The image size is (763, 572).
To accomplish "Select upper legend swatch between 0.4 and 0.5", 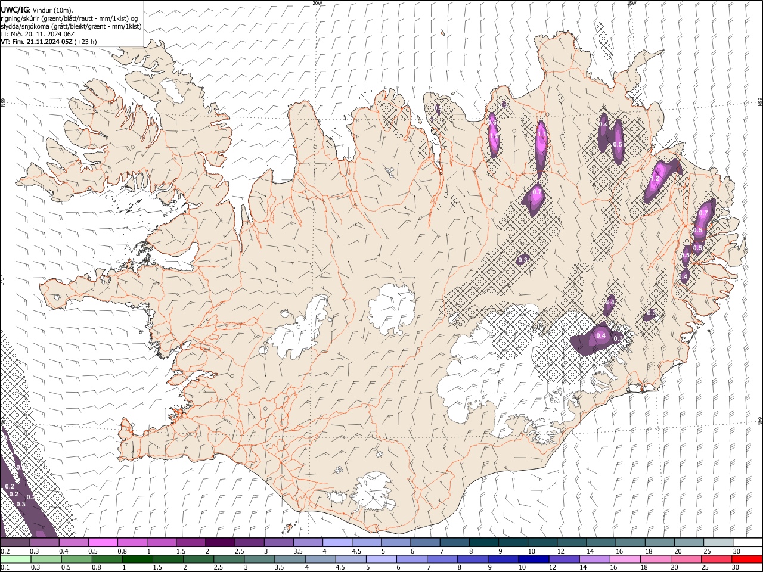I will click(73, 542).
